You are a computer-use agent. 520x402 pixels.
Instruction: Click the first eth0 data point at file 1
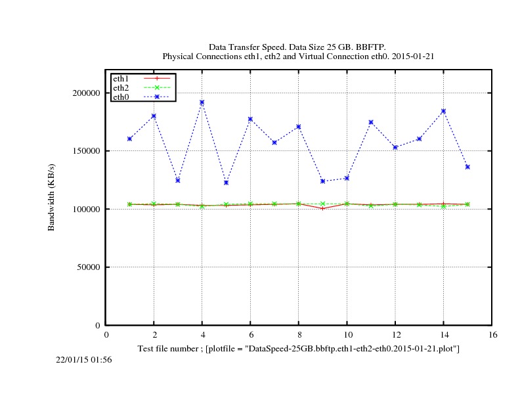[130, 139]
